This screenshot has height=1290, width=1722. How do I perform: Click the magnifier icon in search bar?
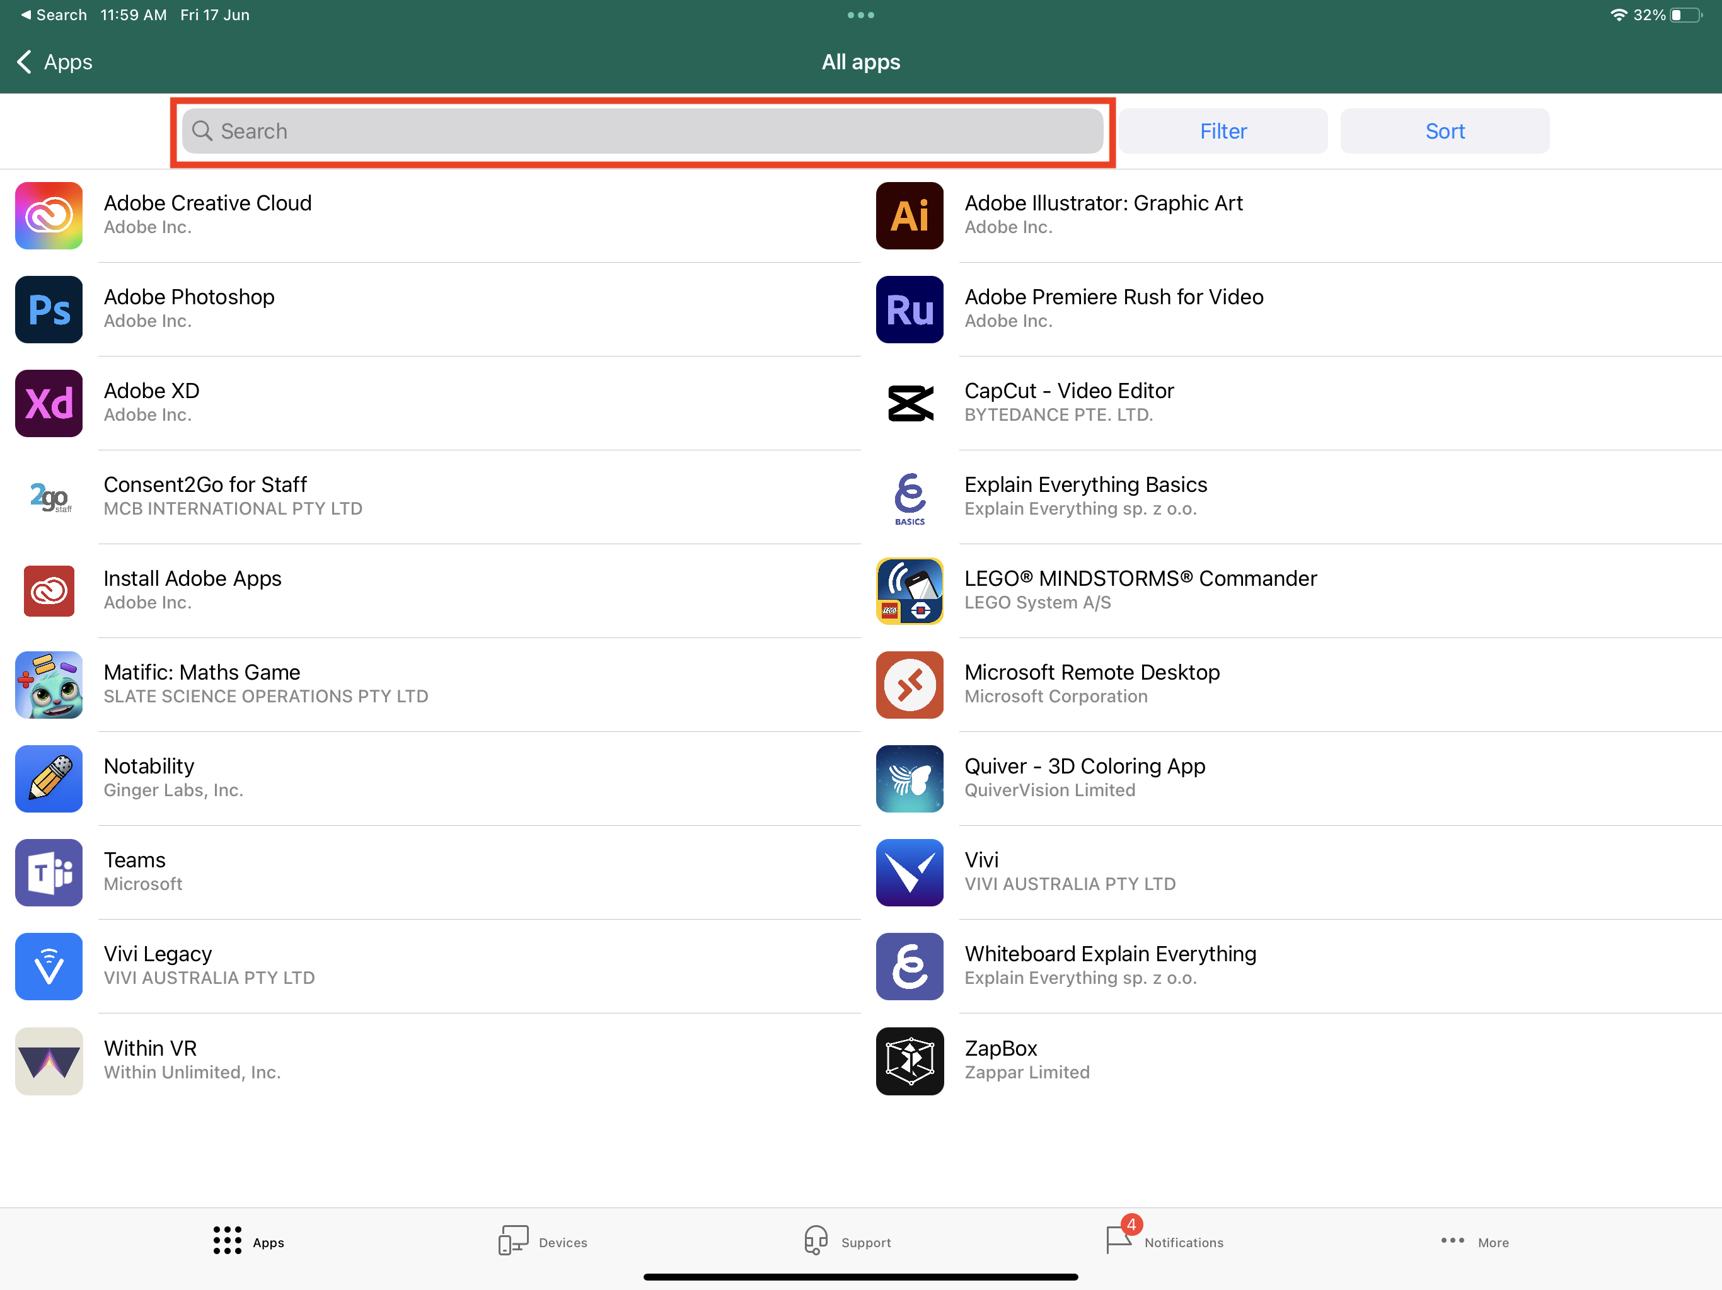202,131
